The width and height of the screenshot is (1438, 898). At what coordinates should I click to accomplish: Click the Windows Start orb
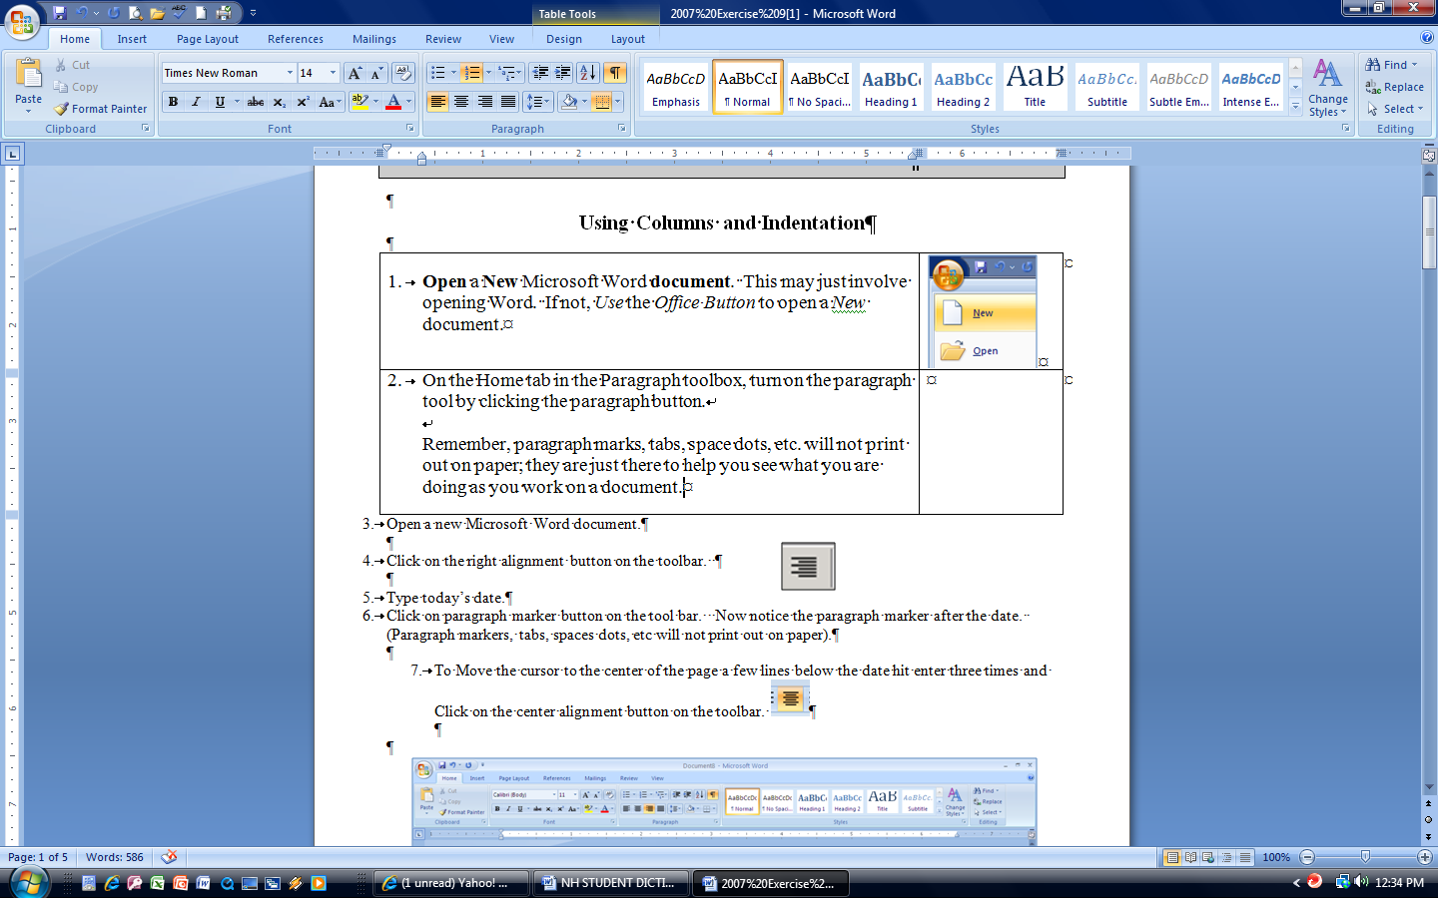coord(29,883)
